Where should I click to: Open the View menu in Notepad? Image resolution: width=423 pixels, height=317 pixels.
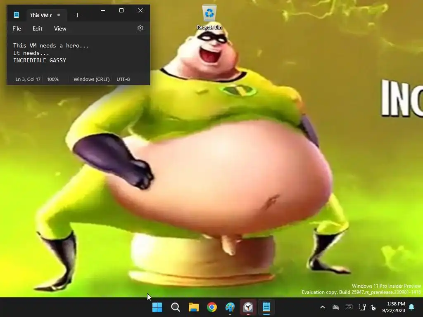tap(60, 28)
